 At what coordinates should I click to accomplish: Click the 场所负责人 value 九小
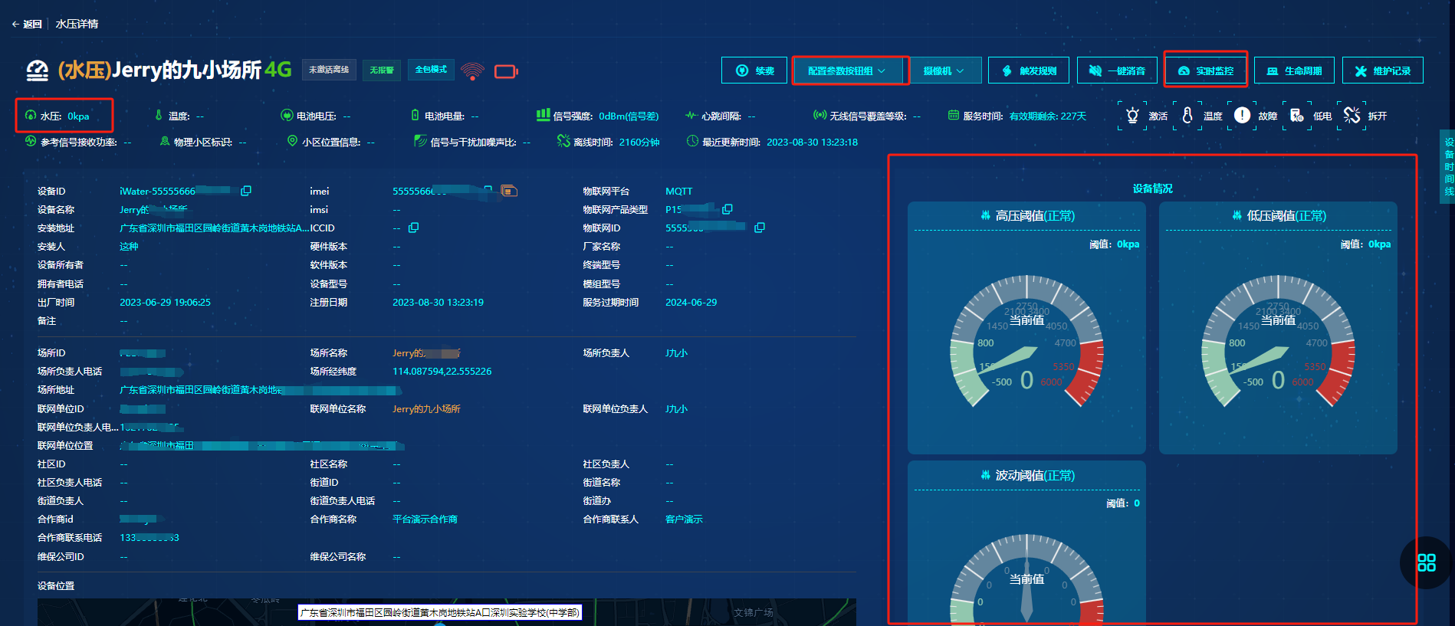pyautogui.click(x=676, y=353)
